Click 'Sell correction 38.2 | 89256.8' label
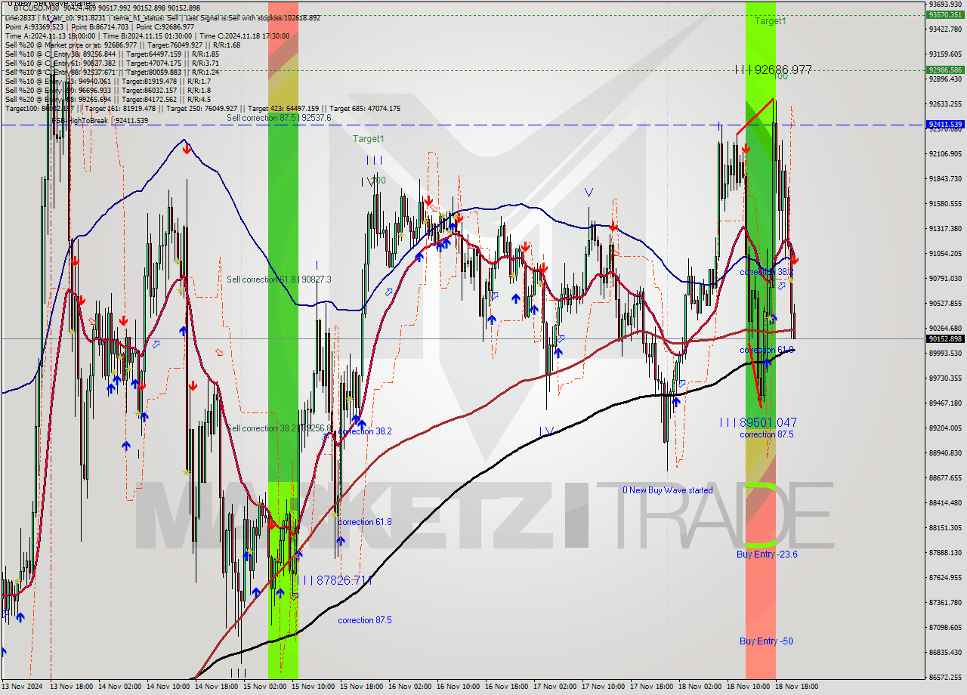This screenshot has width=967, height=695. tap(279, 428)
